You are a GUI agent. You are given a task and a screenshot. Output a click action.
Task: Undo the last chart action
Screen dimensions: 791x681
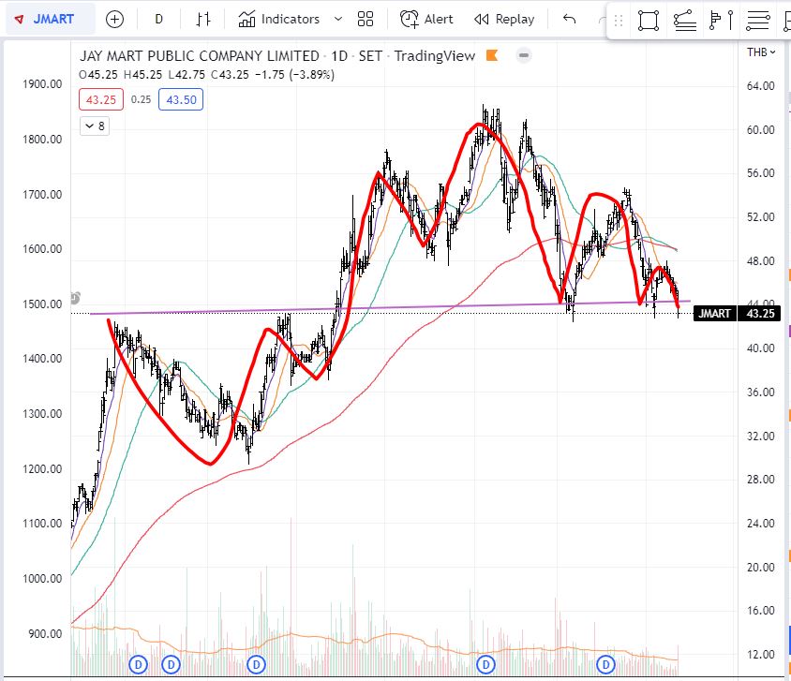point(570,19)
